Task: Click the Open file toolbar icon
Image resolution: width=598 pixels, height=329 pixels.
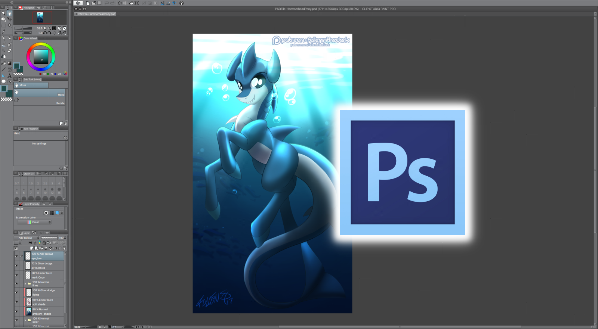Action: pyautogui.click(x=93, y=3)
